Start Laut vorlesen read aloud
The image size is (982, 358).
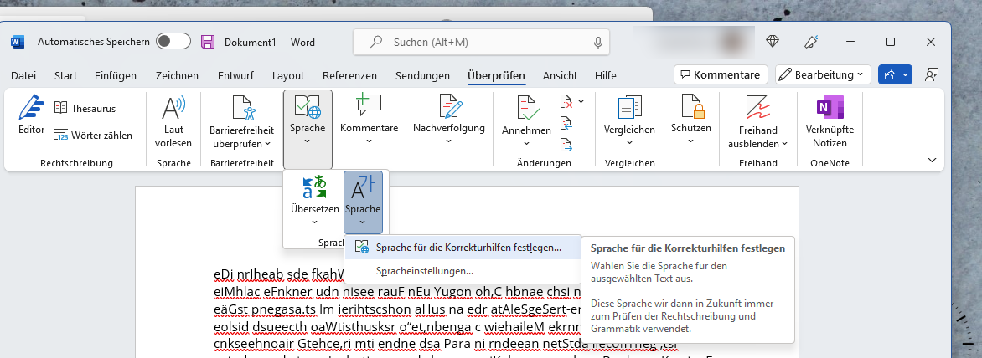click(173, 123)
